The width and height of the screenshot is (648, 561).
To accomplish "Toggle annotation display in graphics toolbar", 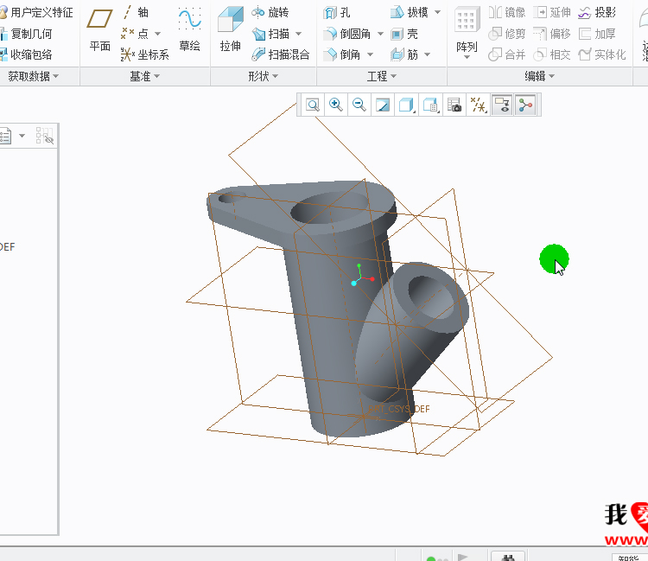I will [502, 105].
